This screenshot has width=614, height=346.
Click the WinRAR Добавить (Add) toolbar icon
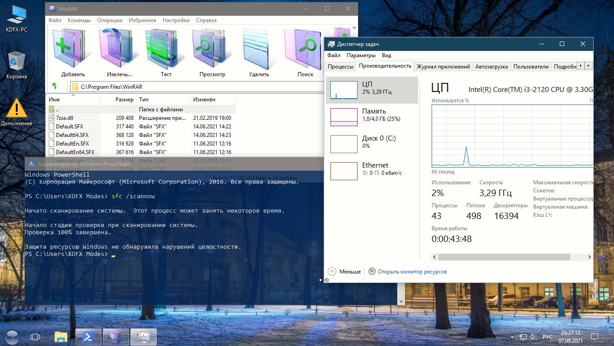[73, 52]
